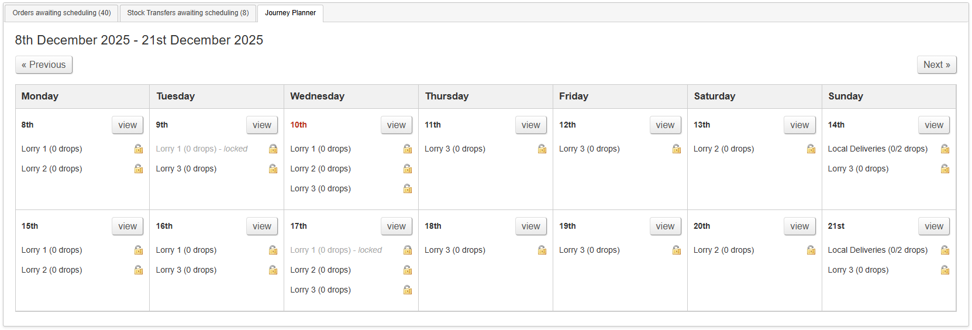The width and height of the screenshot is (972, 330).
Task: Select the Journey Planner tab
Action: [x=290, y=13]
